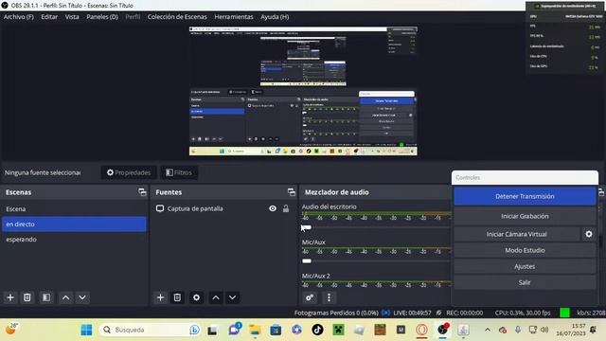
Task: Click the Controles panel title bar
Action: coord(525,177)
